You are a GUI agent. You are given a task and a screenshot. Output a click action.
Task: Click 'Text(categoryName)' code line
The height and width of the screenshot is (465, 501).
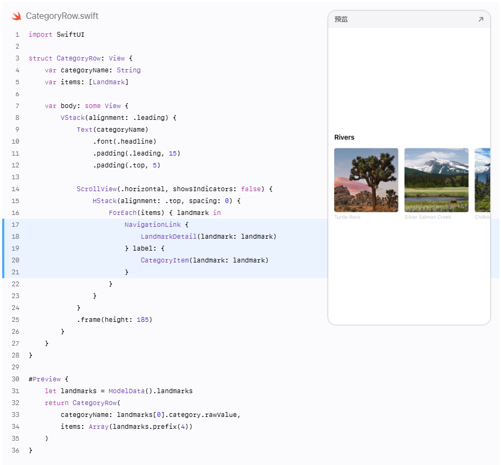tap(112, 130)
